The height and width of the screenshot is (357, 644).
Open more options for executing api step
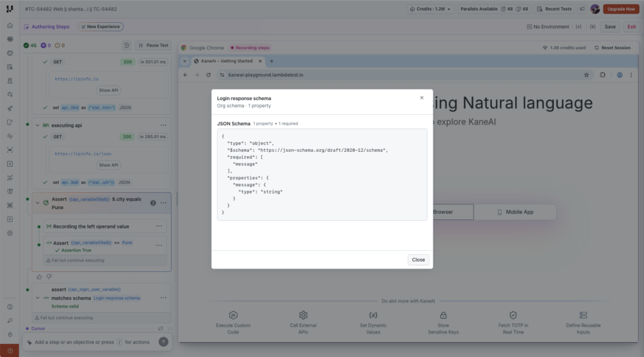163,125
